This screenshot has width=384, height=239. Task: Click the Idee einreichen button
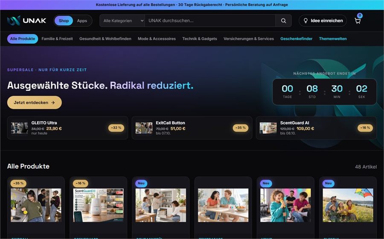[x=323, y=21]
